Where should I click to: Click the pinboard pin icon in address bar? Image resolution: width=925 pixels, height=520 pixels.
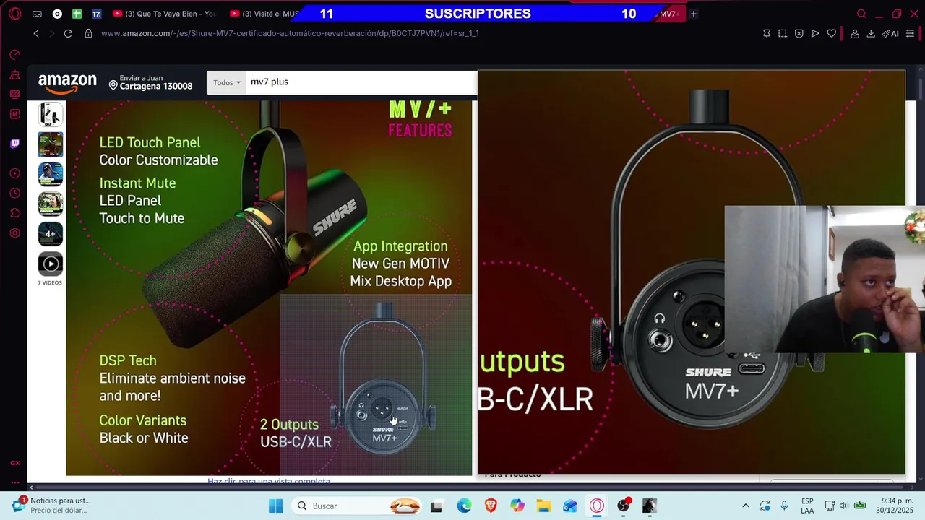point(767,33)
